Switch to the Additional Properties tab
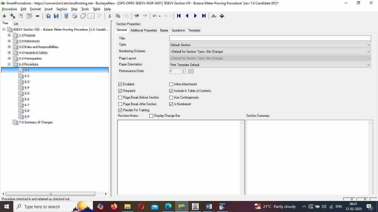This screenshot has height=212, width=378. tap(143, 30)
